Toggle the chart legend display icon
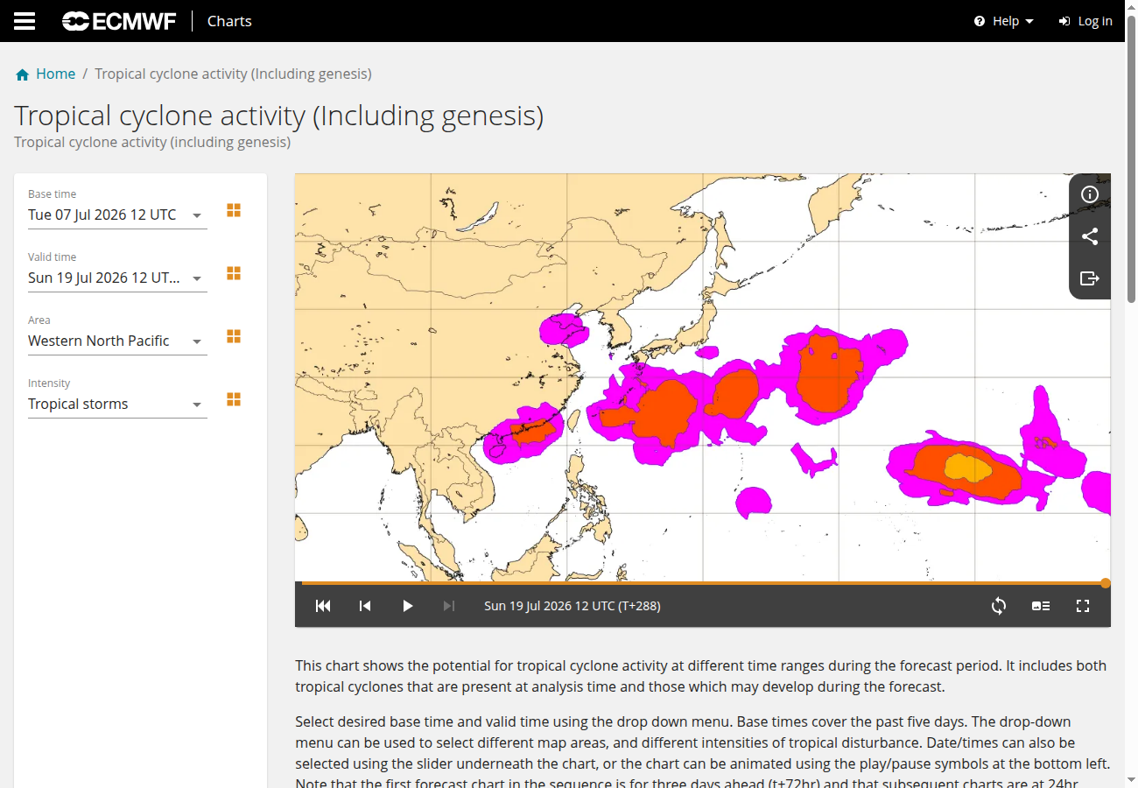Viewport: 1138px width, 788px height. coord(1041,606)
